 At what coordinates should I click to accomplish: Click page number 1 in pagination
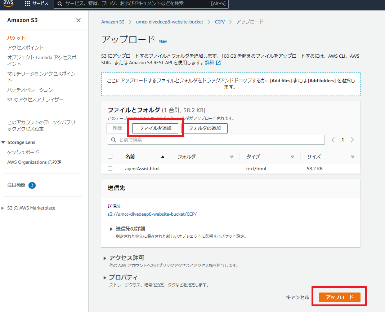pyautogui.click(x=343, y=140)
